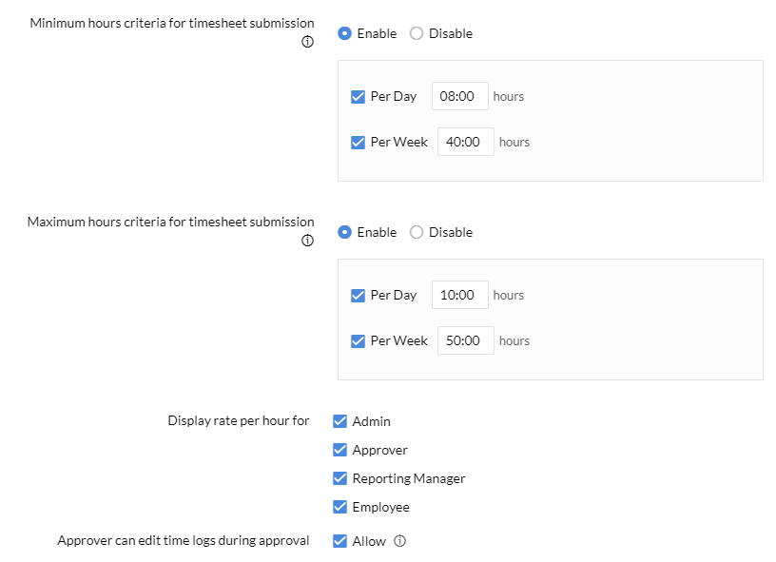
Task: Select Disable for maximum hours criteria
Action: (417, 232)
